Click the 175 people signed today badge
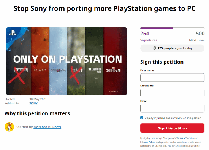Screen dimensions: 209x150 point(173,48)
